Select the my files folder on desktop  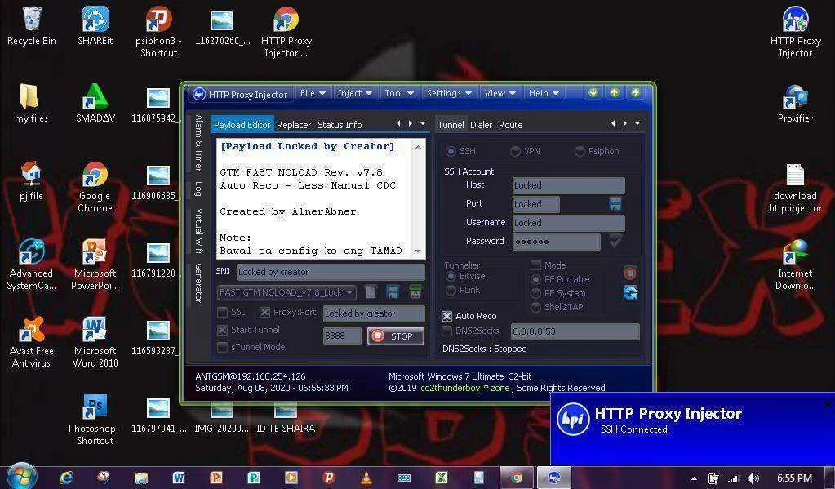point(31,103)
